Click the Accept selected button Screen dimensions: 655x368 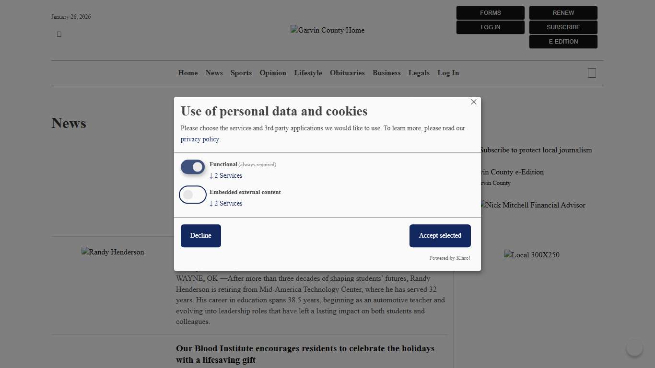click(x=440, y=236)
